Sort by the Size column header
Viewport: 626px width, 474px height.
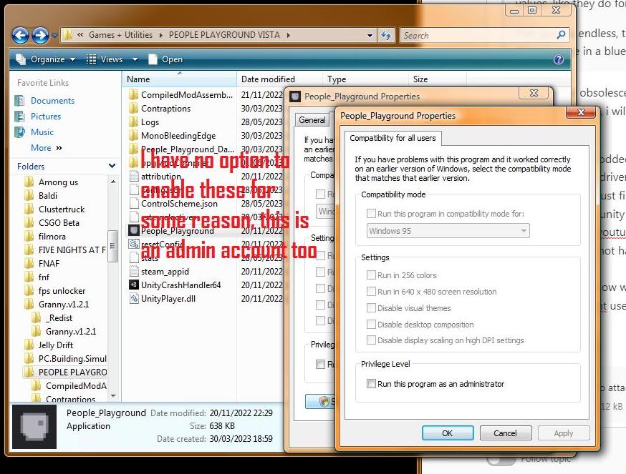pyautogui.click(x=437, y=79)
